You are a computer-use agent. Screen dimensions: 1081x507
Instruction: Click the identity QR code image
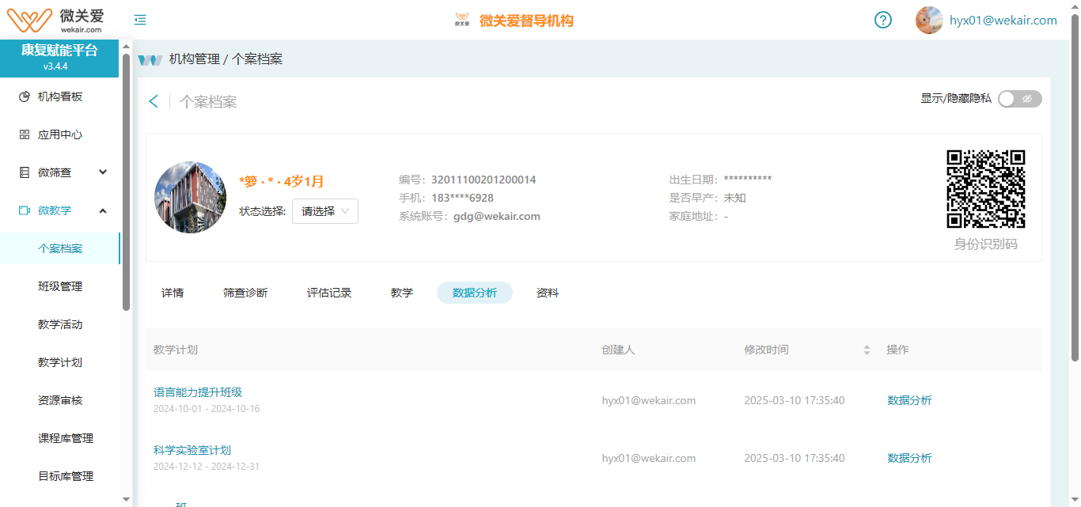click(x=986, y=189)
